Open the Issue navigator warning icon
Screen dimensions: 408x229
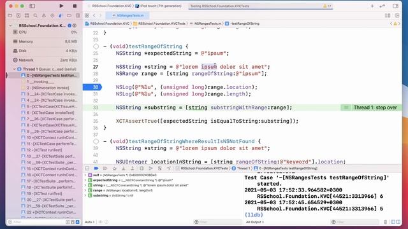[x=44, y=15]
